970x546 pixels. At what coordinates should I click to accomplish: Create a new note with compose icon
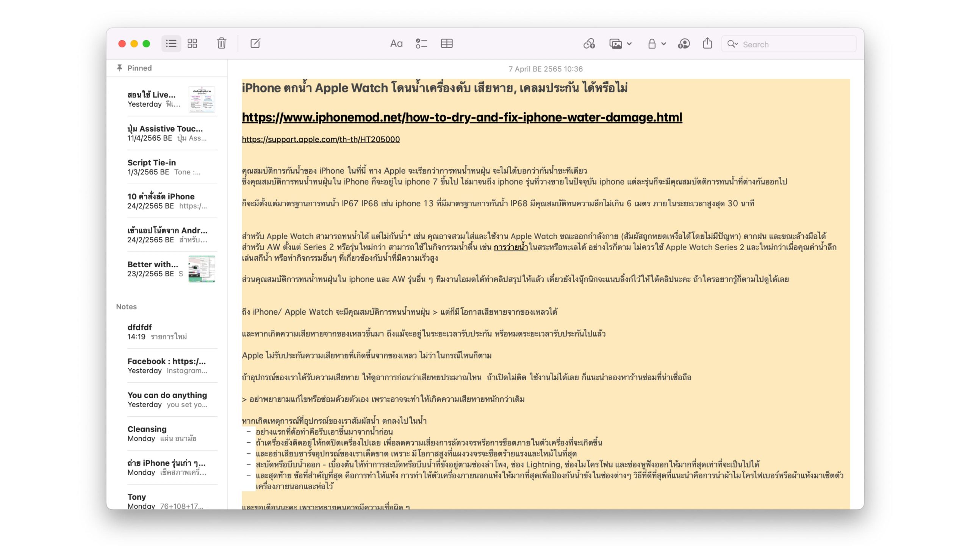point(255,44)
